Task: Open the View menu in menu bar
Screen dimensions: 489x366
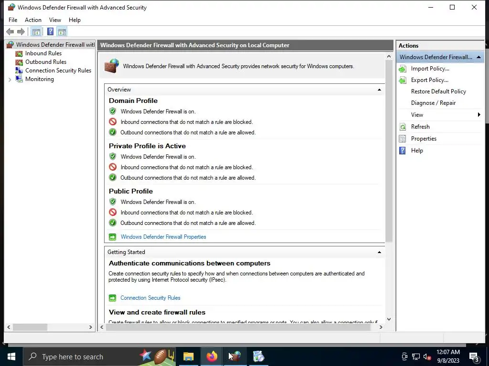Action: pyautogui.click(x=55, y=20)
